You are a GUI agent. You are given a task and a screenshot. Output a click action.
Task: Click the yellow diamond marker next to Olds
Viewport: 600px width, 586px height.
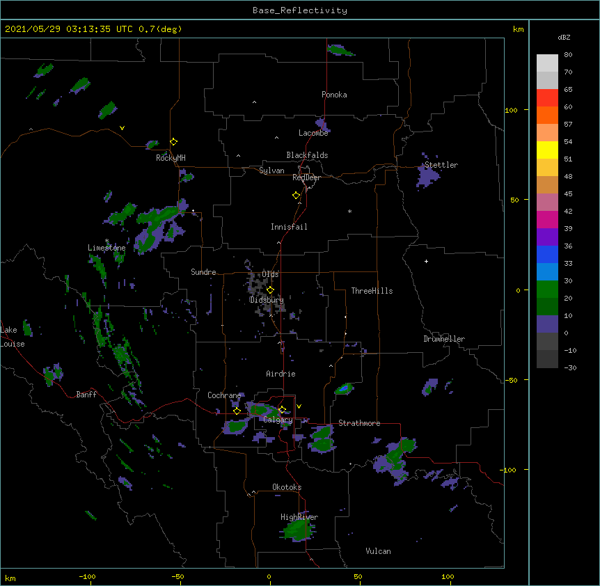[271, 290]
